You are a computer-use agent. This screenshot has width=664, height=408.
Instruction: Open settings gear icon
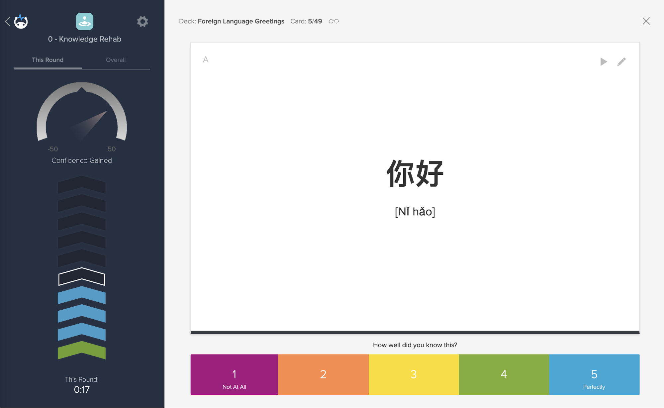142,22
